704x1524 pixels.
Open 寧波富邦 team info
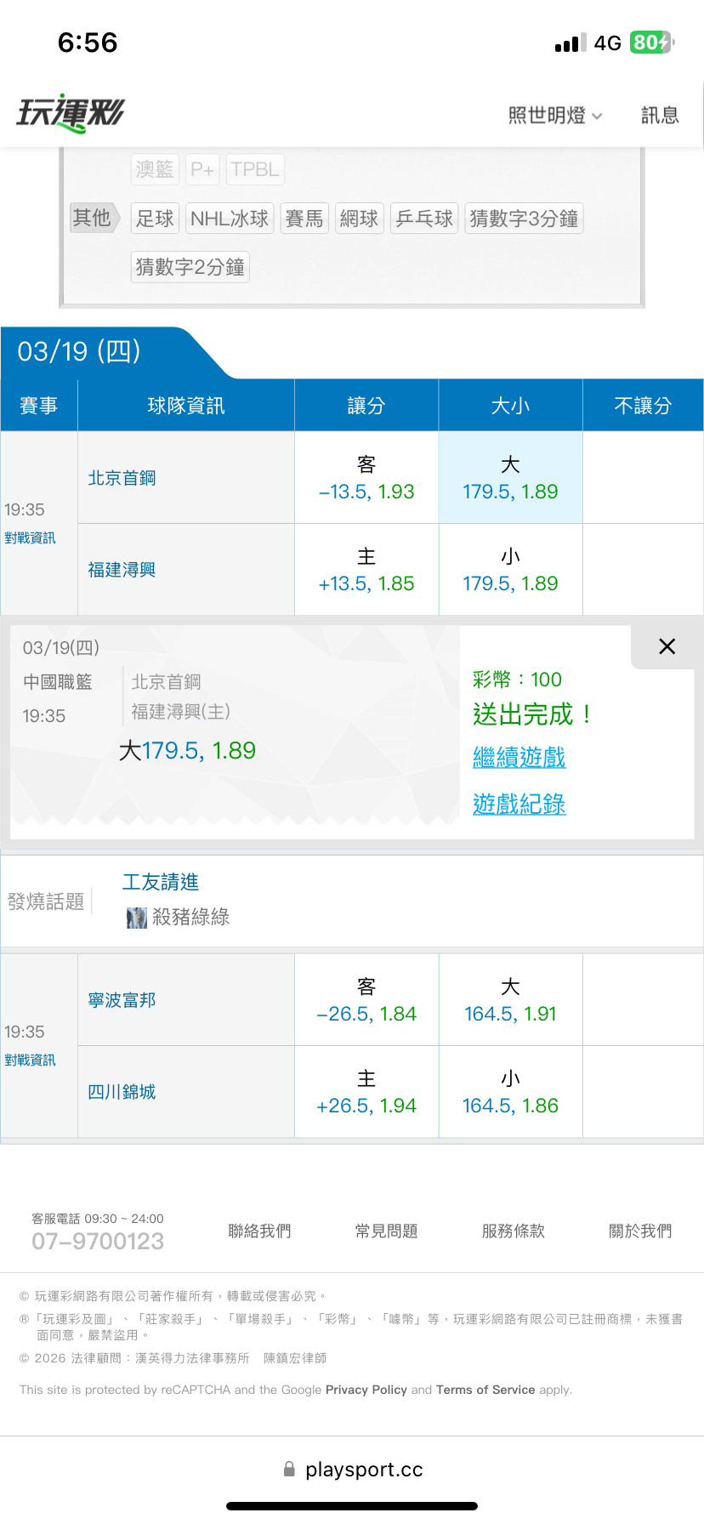click(x=122, y=1000)
